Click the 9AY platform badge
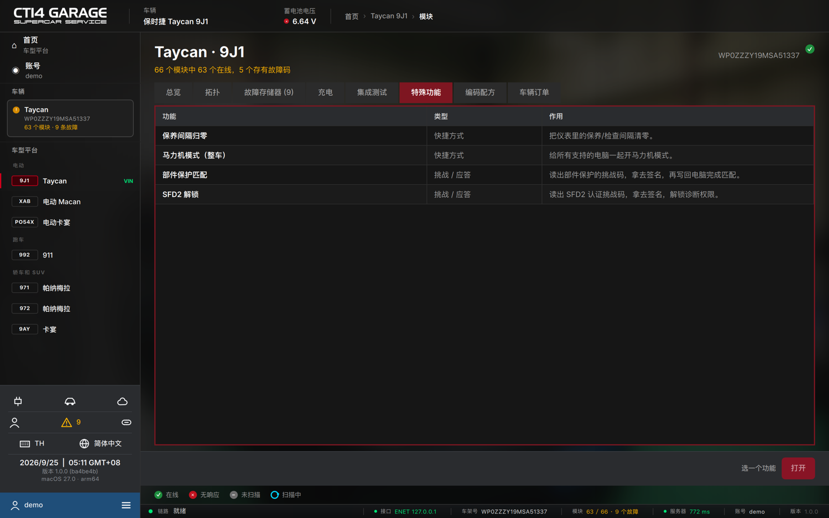Viewport: 829px width, 518px height. click(24, 329)
